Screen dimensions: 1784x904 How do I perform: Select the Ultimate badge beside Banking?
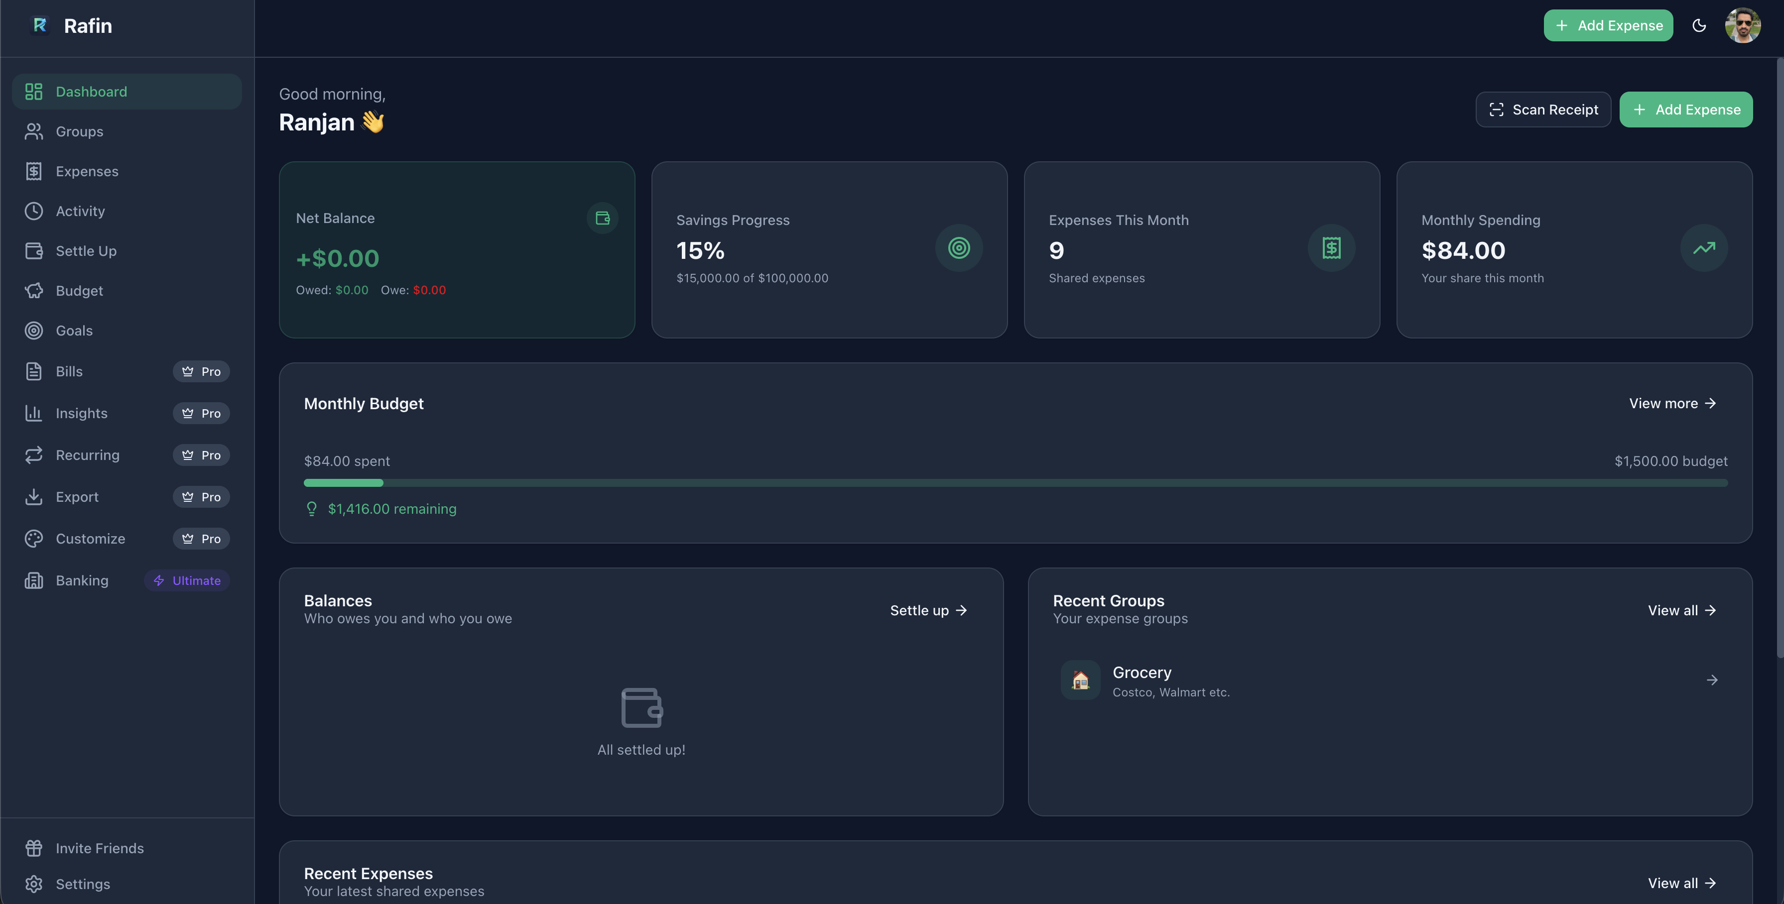tap(186, 580)
